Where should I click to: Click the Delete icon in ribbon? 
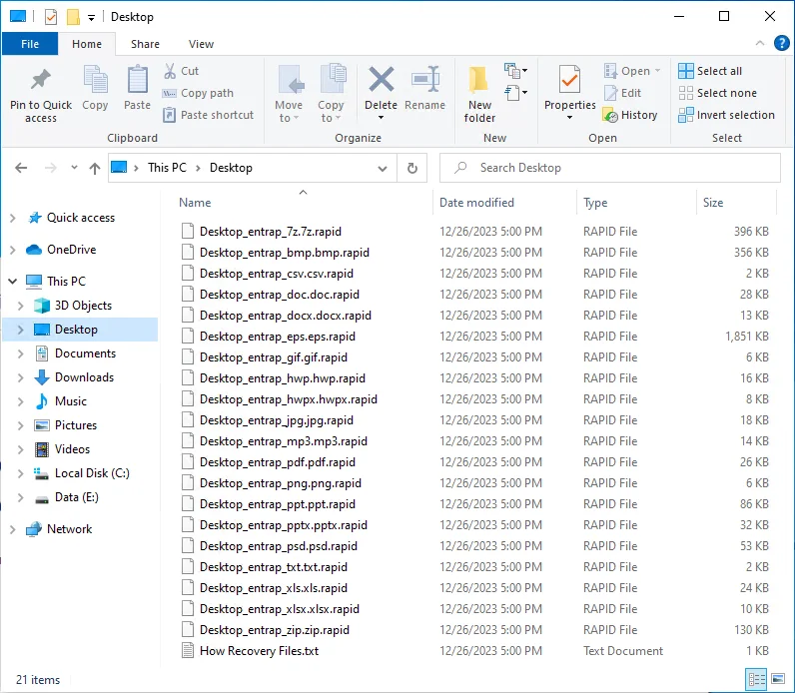point(381,82)
